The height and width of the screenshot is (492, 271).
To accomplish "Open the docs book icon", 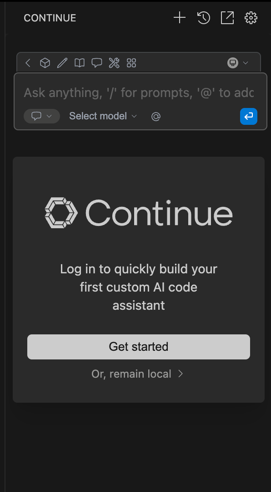I will [79, 62].
